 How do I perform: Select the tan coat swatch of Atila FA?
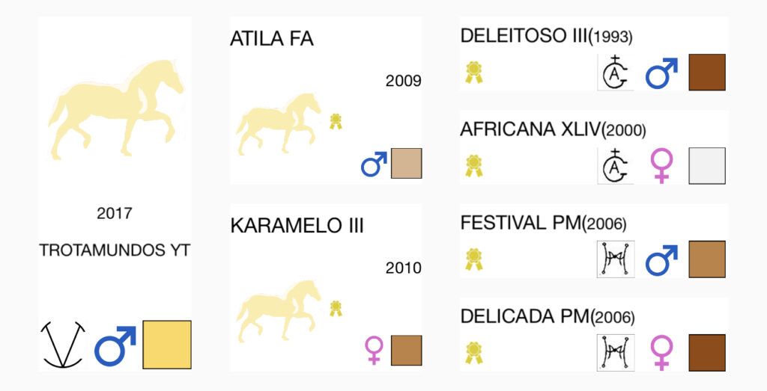click(407, 164)
